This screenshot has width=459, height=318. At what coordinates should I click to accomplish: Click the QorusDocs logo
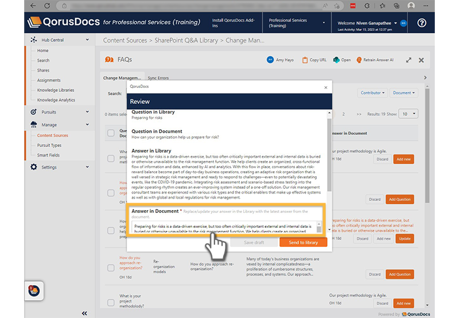pos(64,22)
